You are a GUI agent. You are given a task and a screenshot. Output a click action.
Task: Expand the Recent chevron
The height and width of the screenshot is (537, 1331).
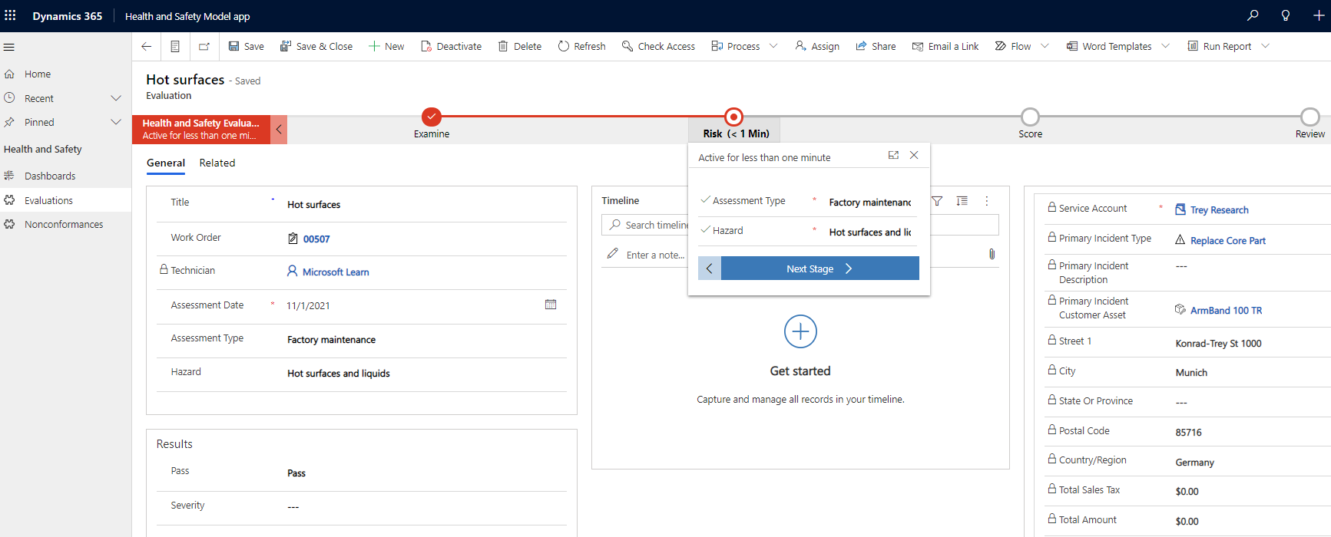point(116,98)
